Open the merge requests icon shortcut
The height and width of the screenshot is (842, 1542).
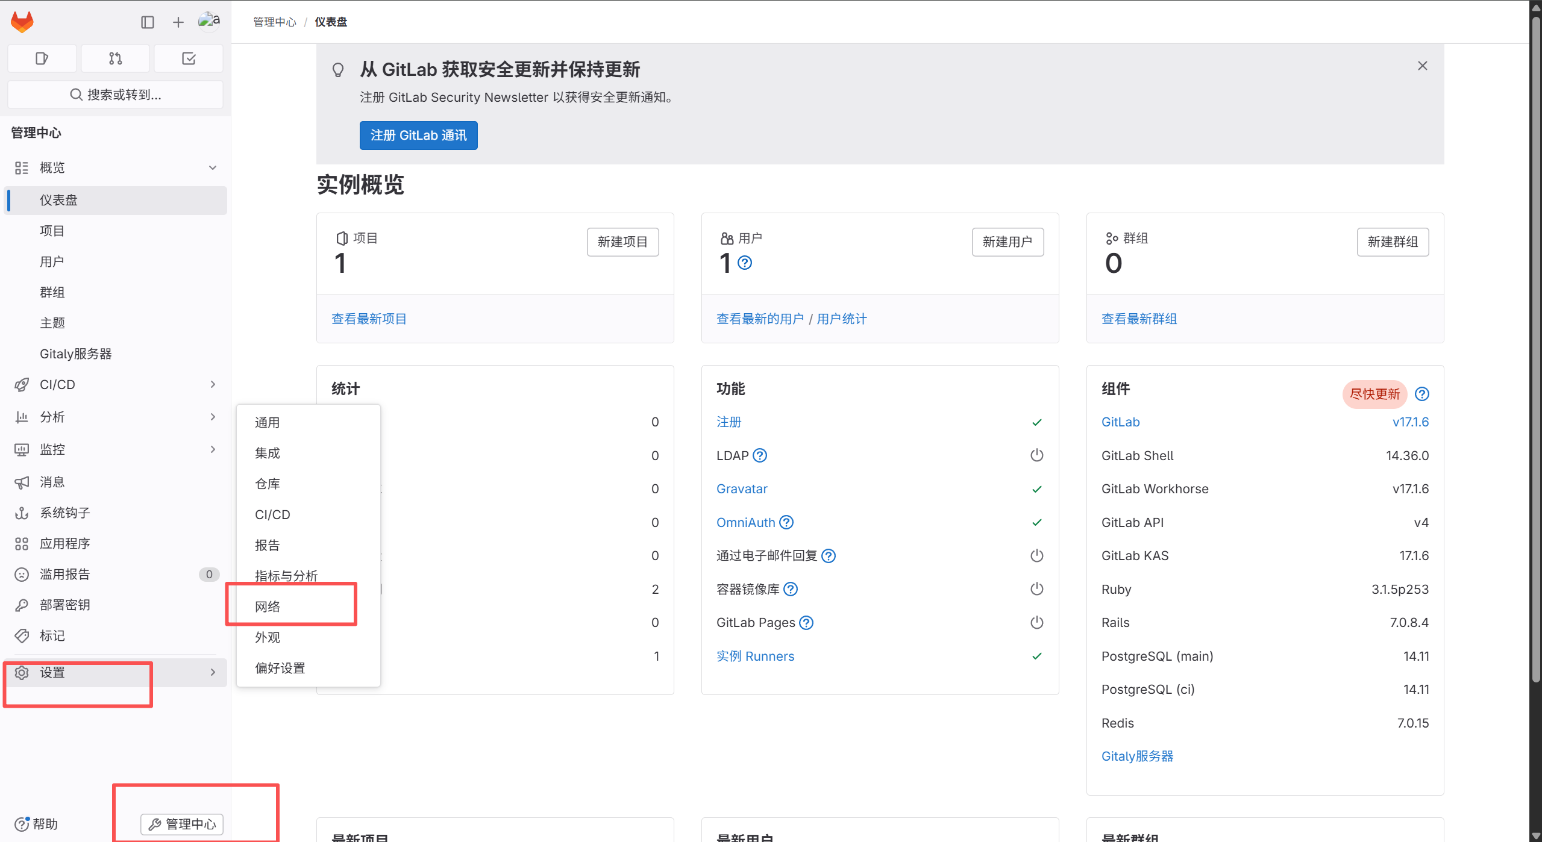pos(115,58)
